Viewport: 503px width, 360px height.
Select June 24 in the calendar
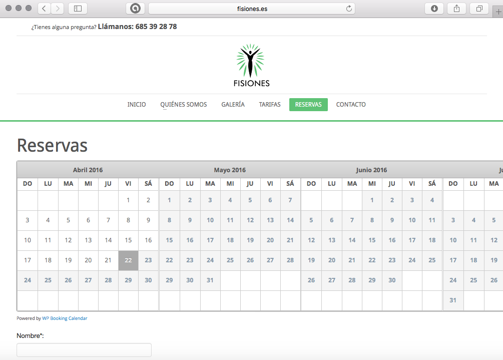412,260
